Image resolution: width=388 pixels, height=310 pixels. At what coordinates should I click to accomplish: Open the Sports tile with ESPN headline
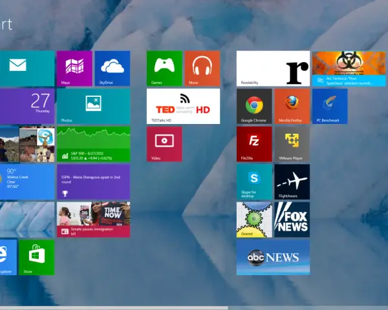[94, 182]
